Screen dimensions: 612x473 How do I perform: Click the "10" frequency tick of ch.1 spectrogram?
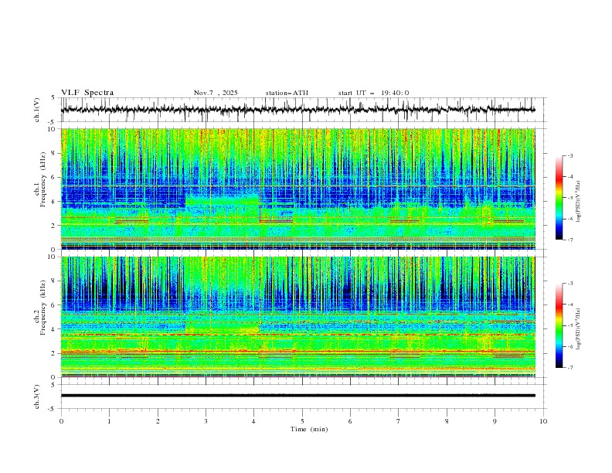pyautogui.click(x=53, y=129)
